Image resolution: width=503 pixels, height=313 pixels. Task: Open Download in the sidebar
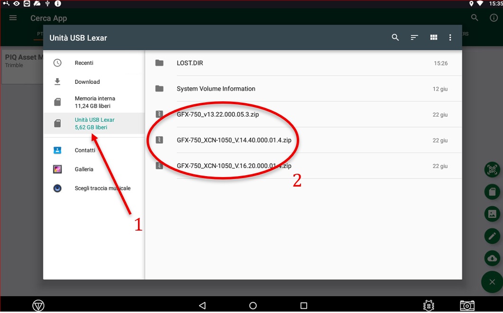point(94,82)
